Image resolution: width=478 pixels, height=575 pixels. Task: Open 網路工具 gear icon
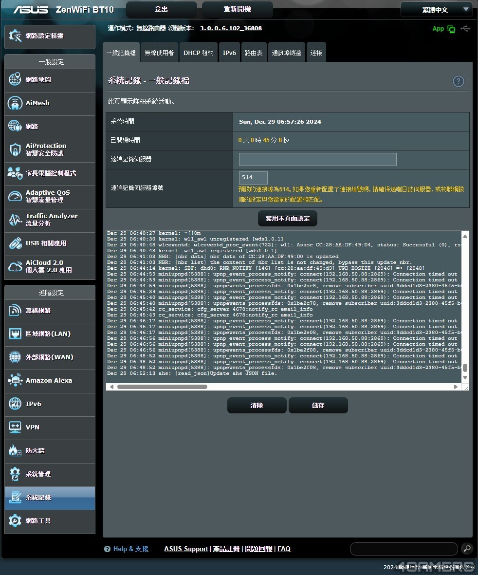point(15,521)
